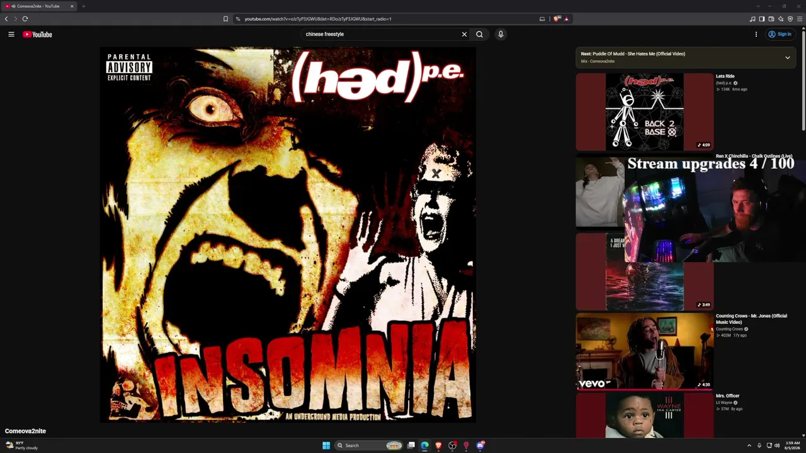Click the Insomnia album art video player
The height and width of the screenshot is (453, 806).
click(288, 235)
